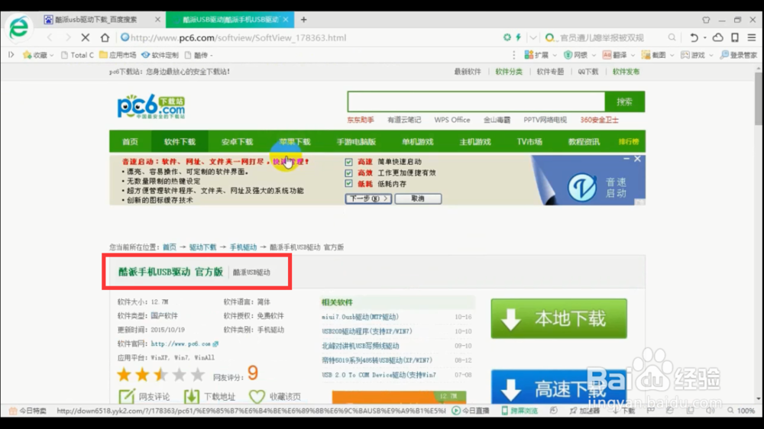
Task: Click the 驱动下载 breadcrumb link
Action: (x=202, y=247)
